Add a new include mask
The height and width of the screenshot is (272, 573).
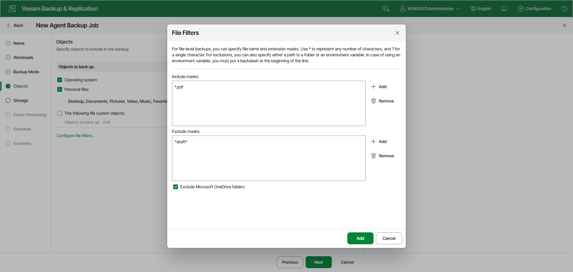(379, 87)
